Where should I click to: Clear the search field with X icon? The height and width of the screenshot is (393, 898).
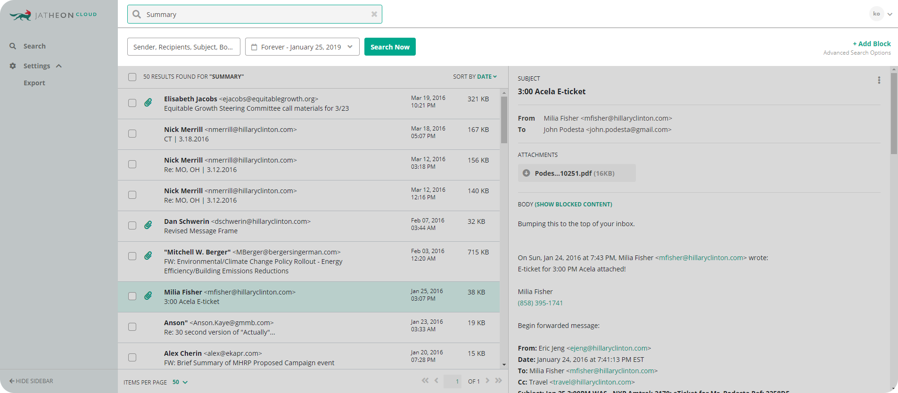pos(374,14)
